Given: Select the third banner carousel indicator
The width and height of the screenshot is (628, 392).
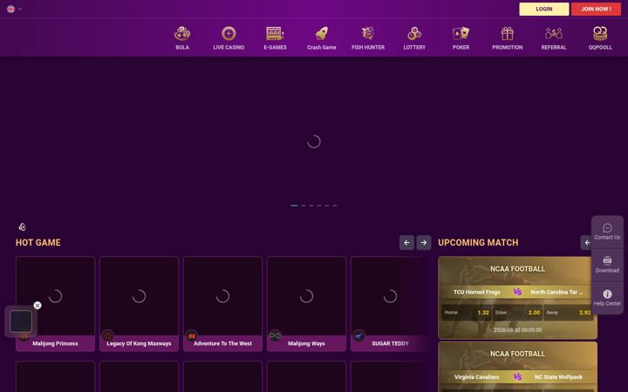Looking at the screenshot, I should pyautogui.click(x=311, y=206).
